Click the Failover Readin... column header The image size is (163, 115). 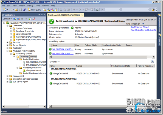[145, 66]
